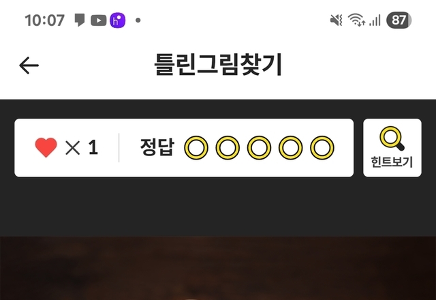This screenshot has height=300, width=436.
Task: Tap the fourth yellow answer circle
Action: (291, 148)
